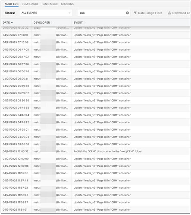Select the 04/25/2025 04:00:04 date cell
This screenshot has height=215, width=191.
pos(16,137)
